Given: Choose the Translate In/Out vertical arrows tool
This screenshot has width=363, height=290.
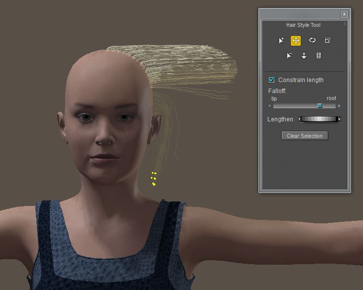Looking at the screenshot, I should [304, 56].
